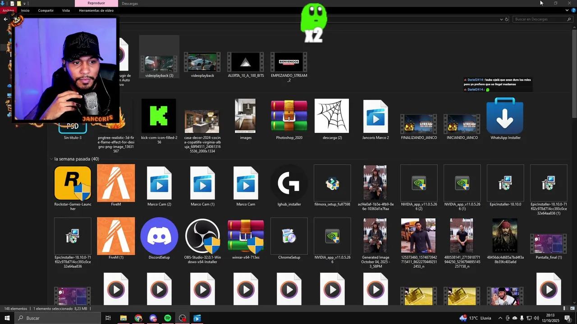
Task: Select the Generated Image October 04 photo
Action: (x=375, y=236)
